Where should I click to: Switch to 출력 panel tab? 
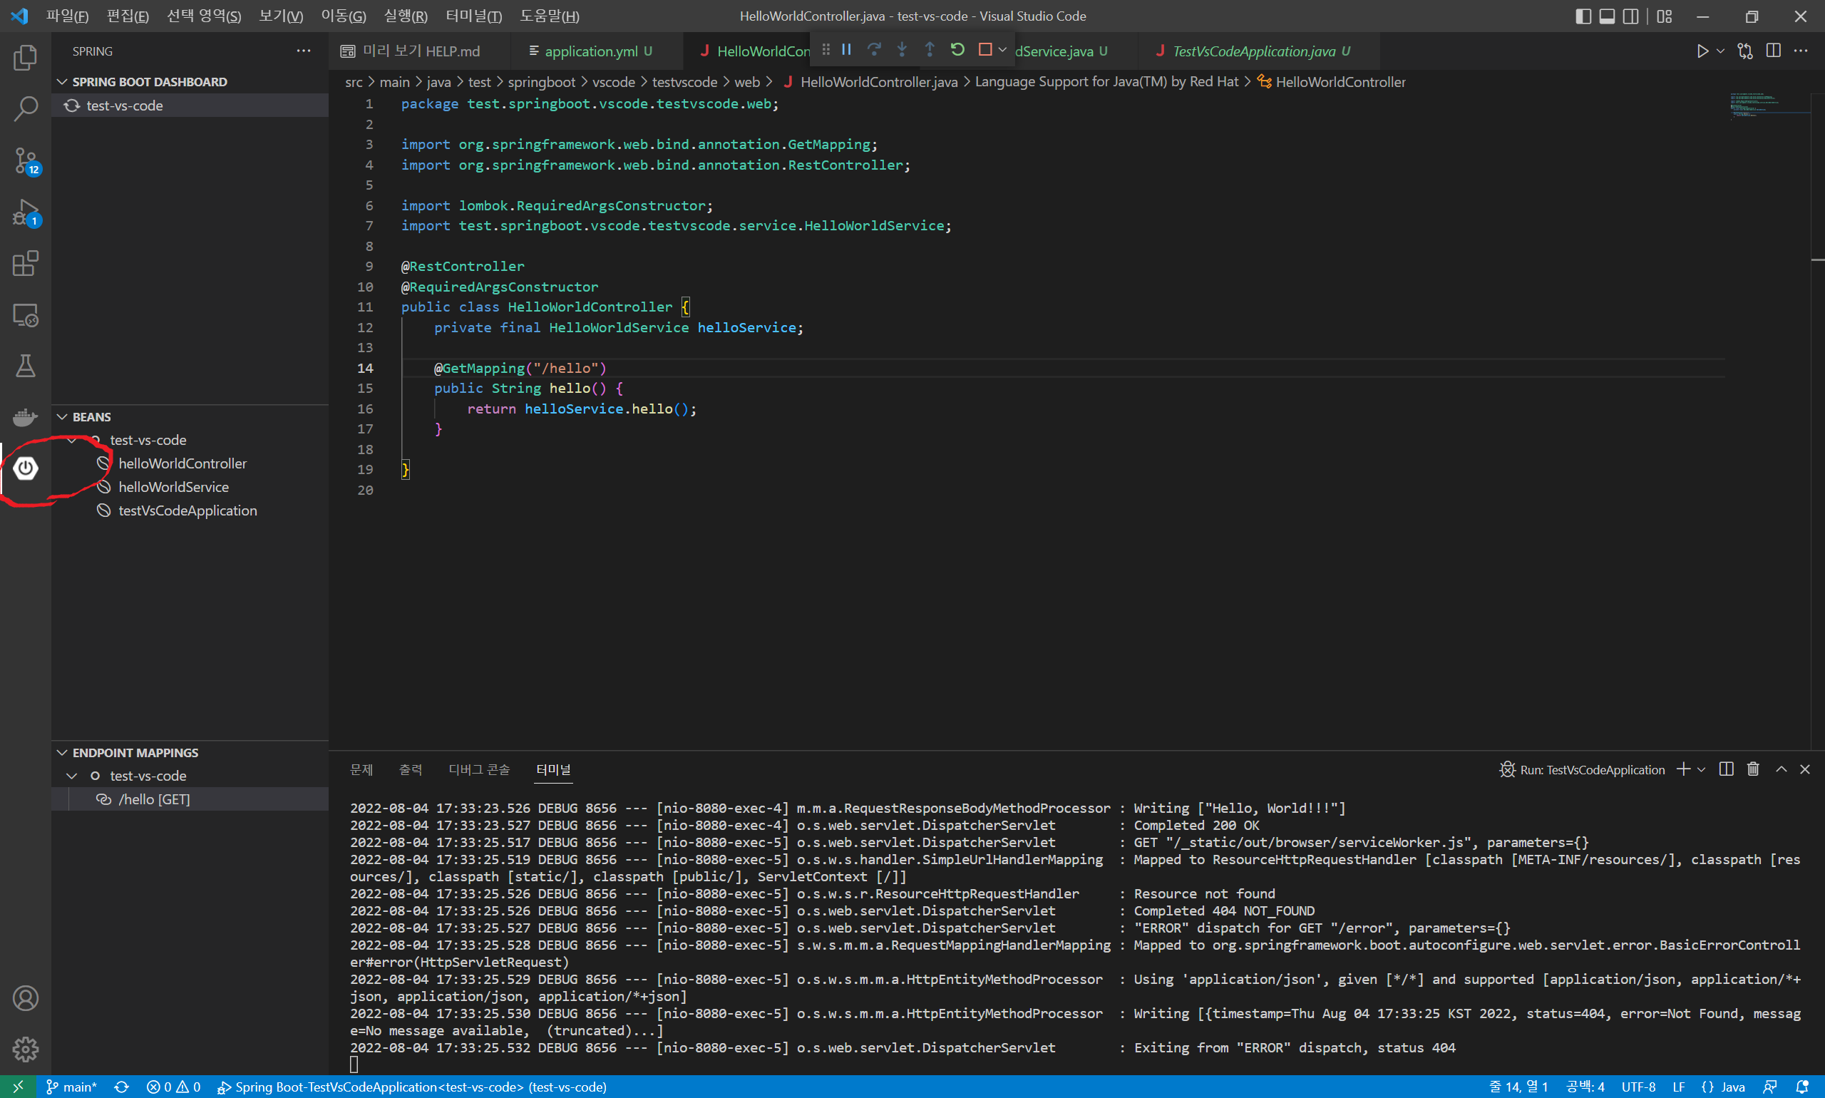(x=411, y=769)
